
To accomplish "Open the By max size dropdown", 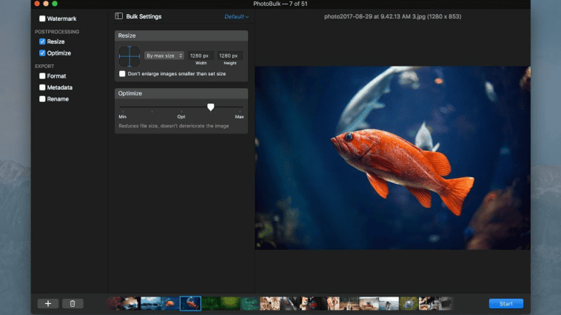I will click(164, 55).
